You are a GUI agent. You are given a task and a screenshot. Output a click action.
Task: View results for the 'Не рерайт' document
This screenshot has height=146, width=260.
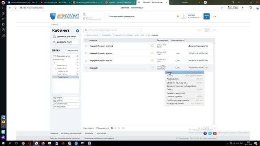tap(198, 68)
